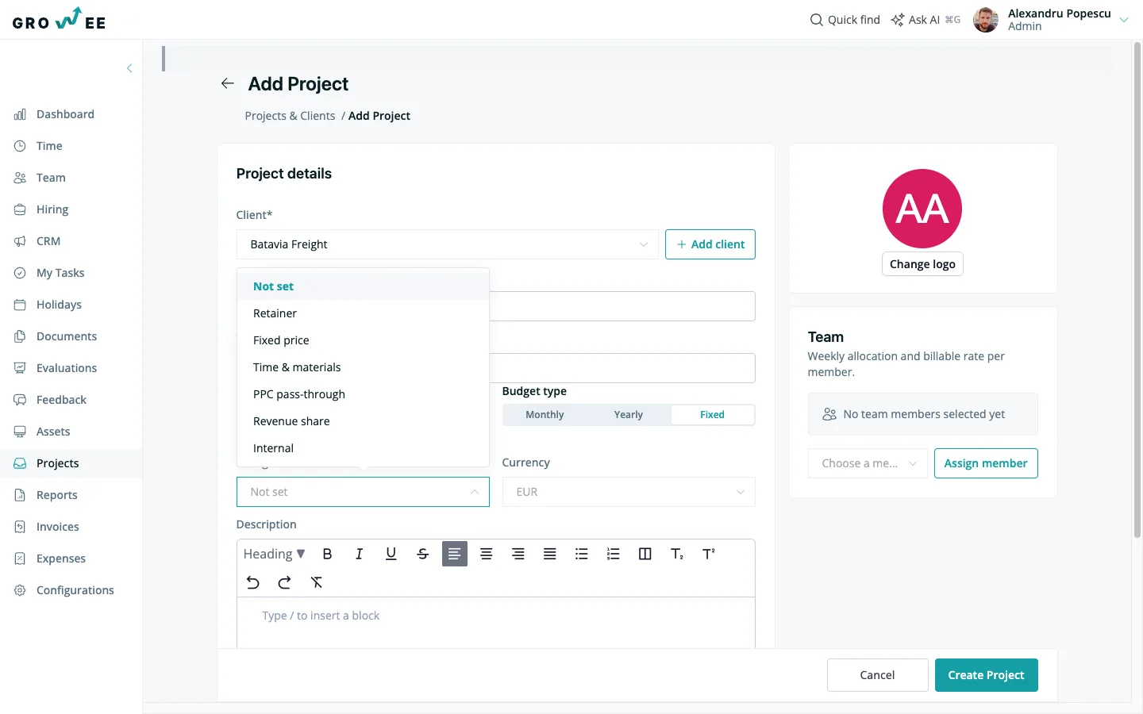Open the Currency EUR dropdown
The image size is (1143, 714).
tap(629, 492)
